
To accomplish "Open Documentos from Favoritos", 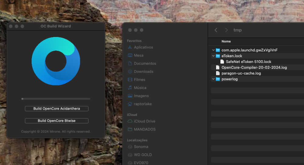I will (142, 64).
